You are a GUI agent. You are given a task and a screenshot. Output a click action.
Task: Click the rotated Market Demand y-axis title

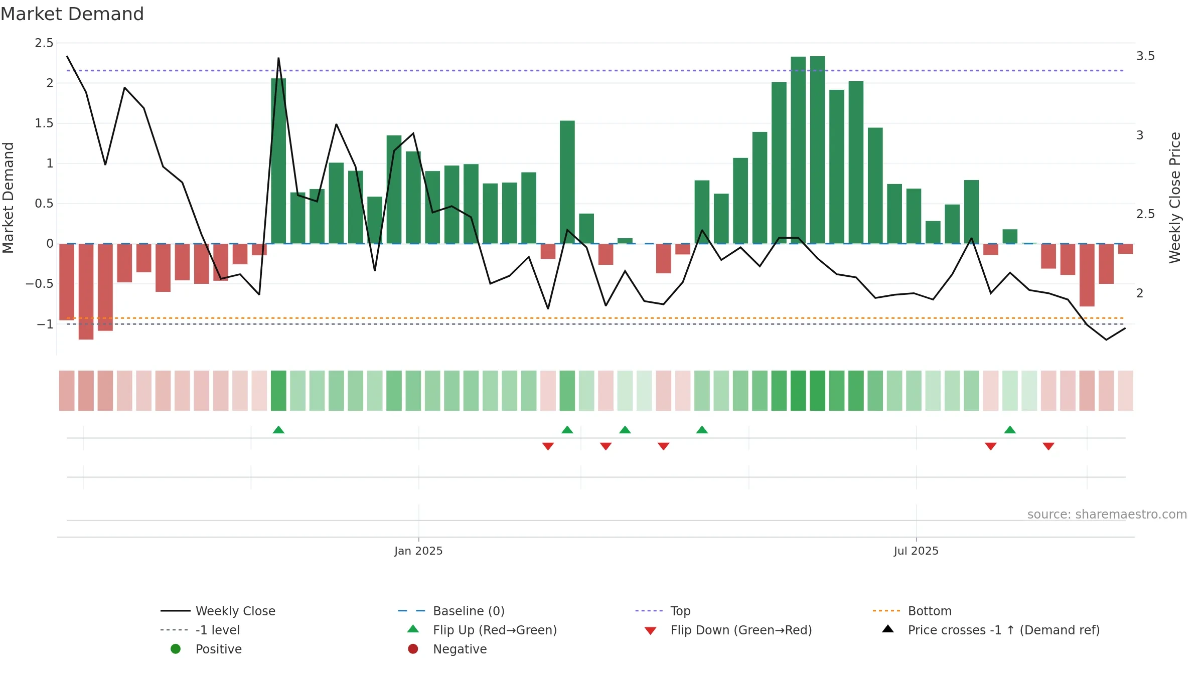(x=9, y=198)
